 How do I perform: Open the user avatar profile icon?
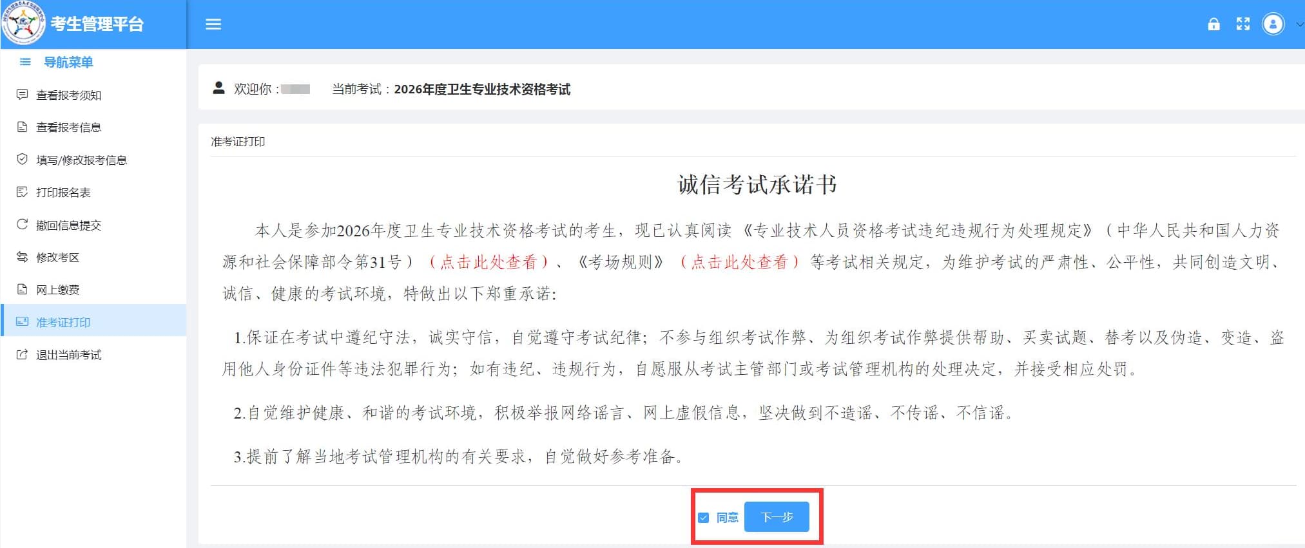point(1273,24)
